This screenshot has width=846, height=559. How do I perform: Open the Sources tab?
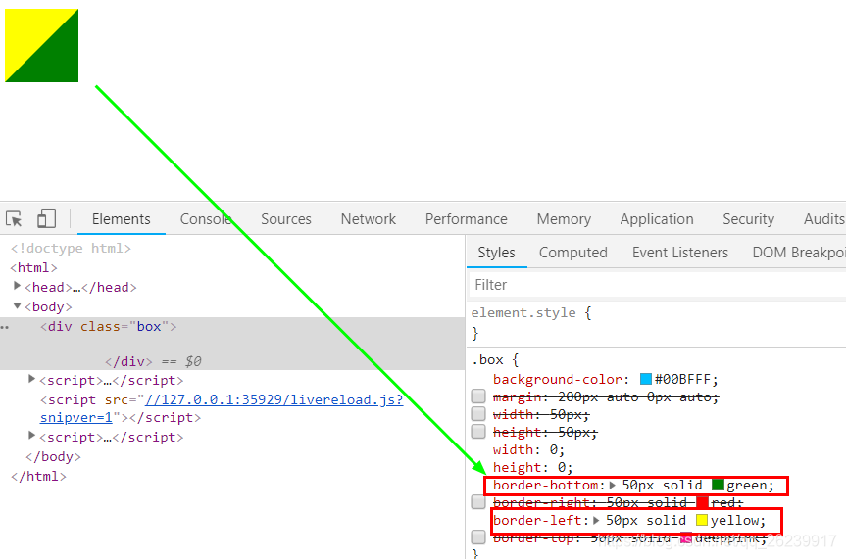click(x=286, y=219)
